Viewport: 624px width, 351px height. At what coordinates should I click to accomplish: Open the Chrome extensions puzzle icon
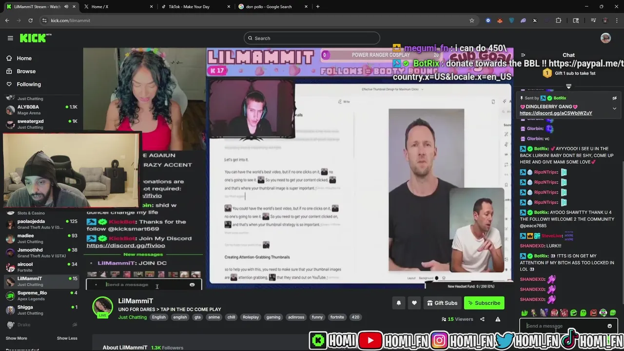point(558,20)
